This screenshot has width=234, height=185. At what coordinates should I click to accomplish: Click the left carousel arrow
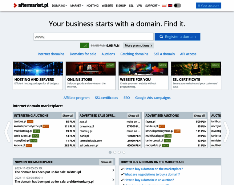(7, 131)
